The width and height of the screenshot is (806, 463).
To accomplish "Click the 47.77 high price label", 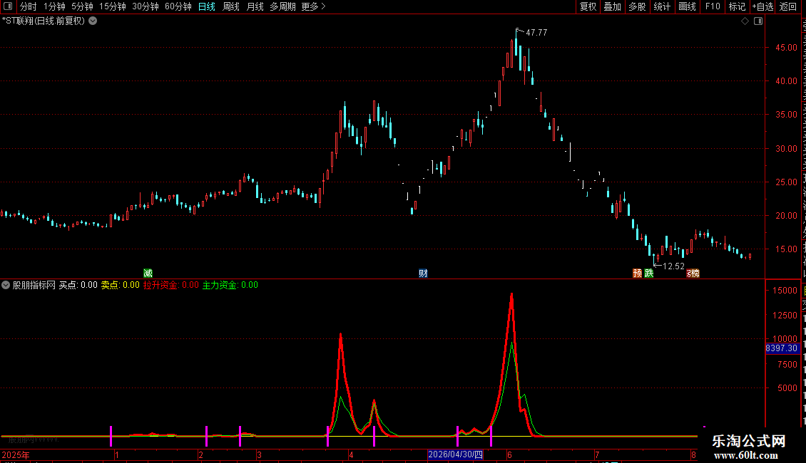I will click(536, 32).
